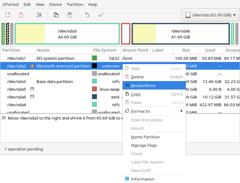Screen dimensions: 240x183
Task: Open the /dev/sda device selector dropdown
Action: pyautogui.click(x=210, y=15)
